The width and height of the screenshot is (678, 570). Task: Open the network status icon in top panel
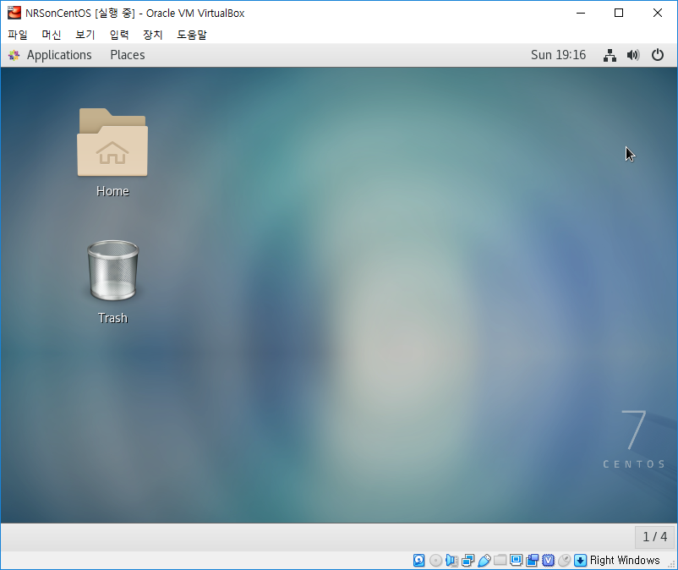[x=610, y=55]
